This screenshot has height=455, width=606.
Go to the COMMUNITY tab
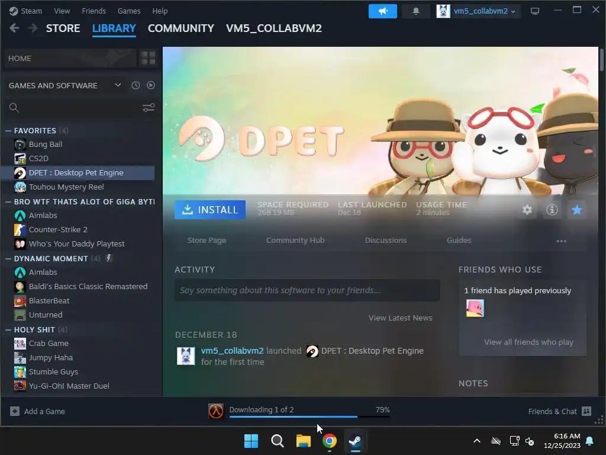[181, 28]
